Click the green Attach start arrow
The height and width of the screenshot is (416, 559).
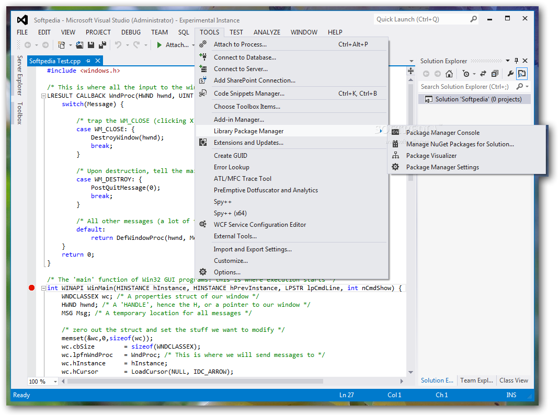coord(159,45)
